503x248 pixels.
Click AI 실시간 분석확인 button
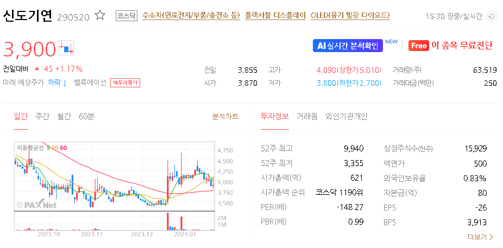pos(348,46)
